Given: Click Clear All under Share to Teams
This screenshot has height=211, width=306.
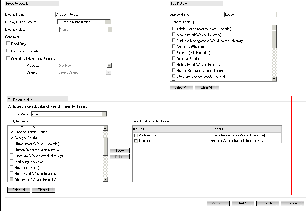Looking at the screenshot, I should 207,87.
